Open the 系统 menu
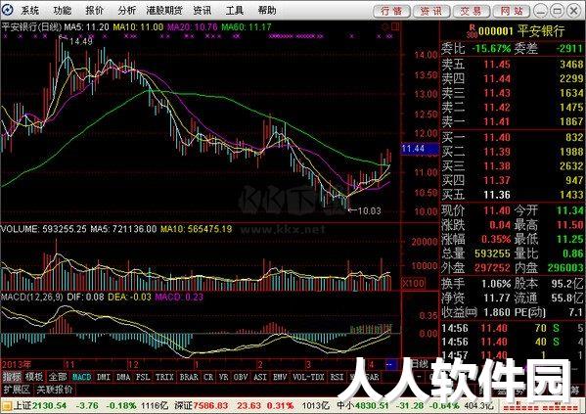 pyautogui.click(x=30, y=11)
